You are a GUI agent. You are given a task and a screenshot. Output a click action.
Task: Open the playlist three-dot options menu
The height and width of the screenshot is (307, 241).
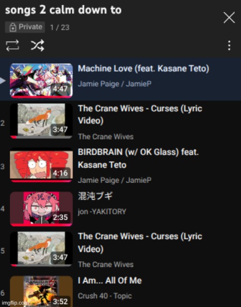(229, 46)
